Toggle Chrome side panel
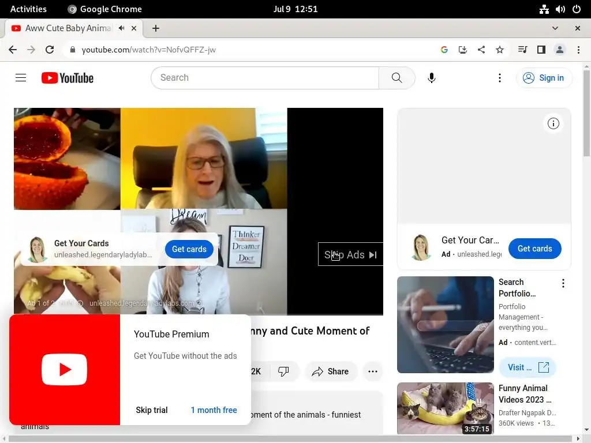591x443 pixels. pyautogui.click(x=541, y=50)
